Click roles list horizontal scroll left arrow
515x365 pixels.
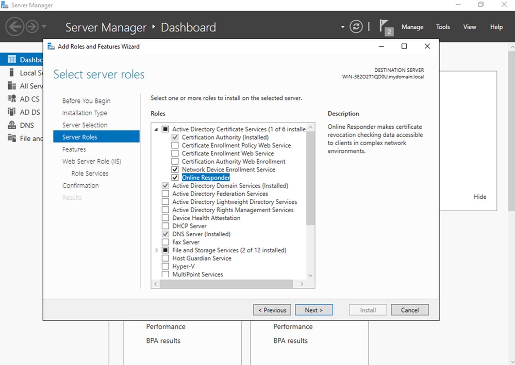coord(156,284)
